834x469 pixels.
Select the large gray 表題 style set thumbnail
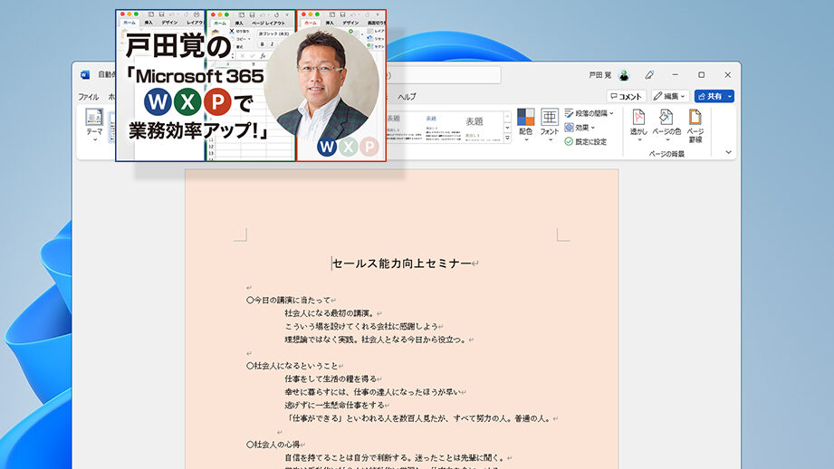coord(482,127)
